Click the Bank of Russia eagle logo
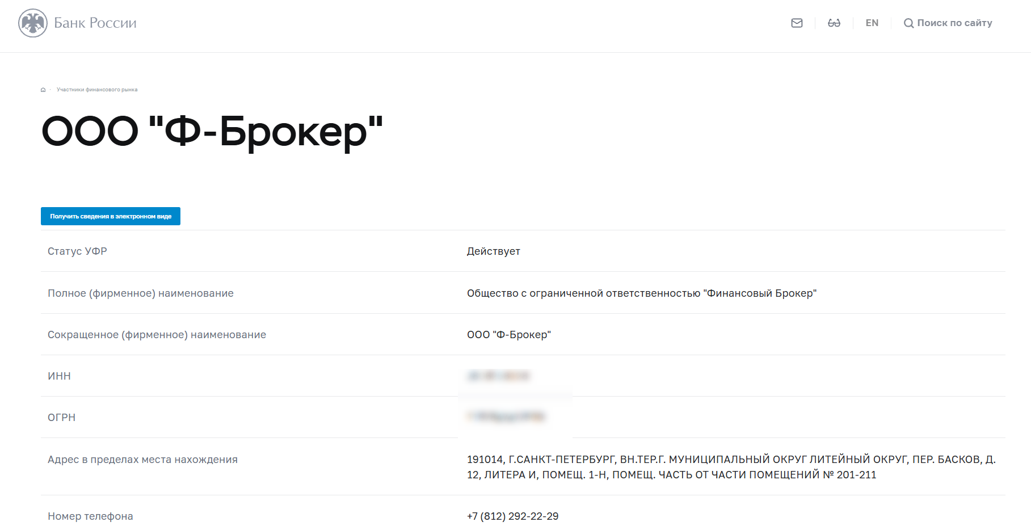1031x526 pixels. click(33, 23)
